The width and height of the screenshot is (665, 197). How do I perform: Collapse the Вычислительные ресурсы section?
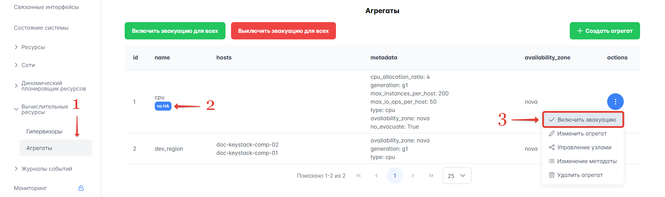pos(44,109)
